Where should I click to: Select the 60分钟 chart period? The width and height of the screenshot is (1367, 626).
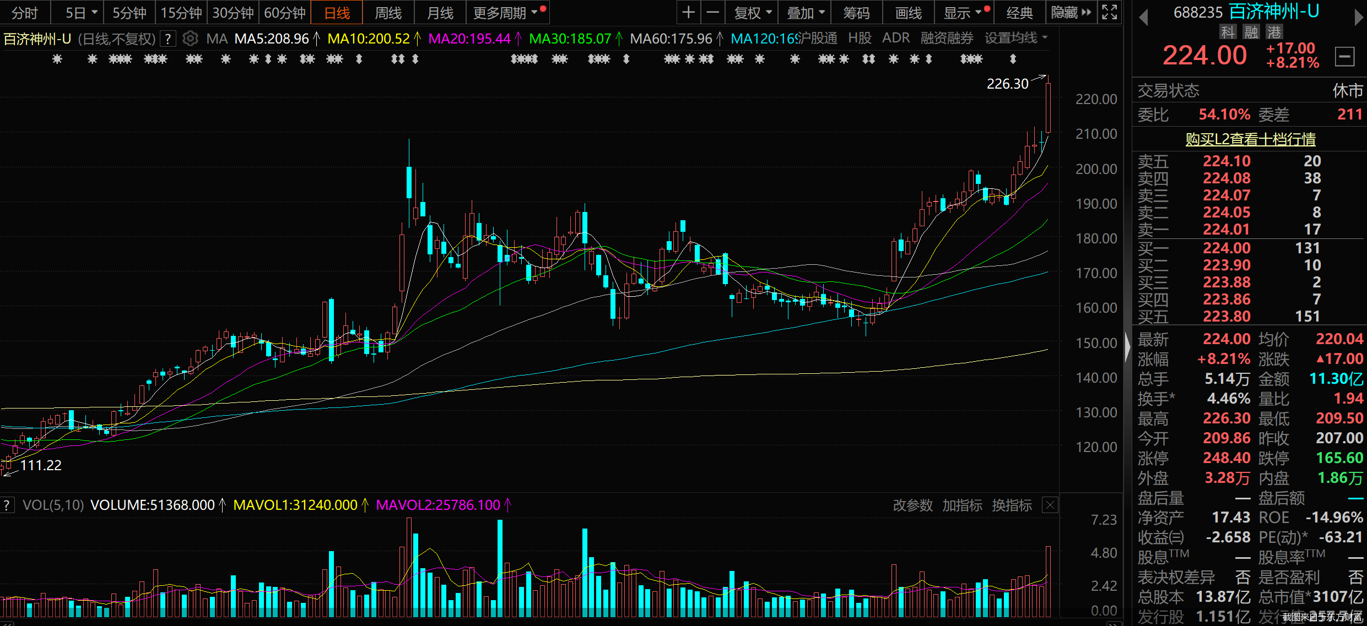point(285,13)
